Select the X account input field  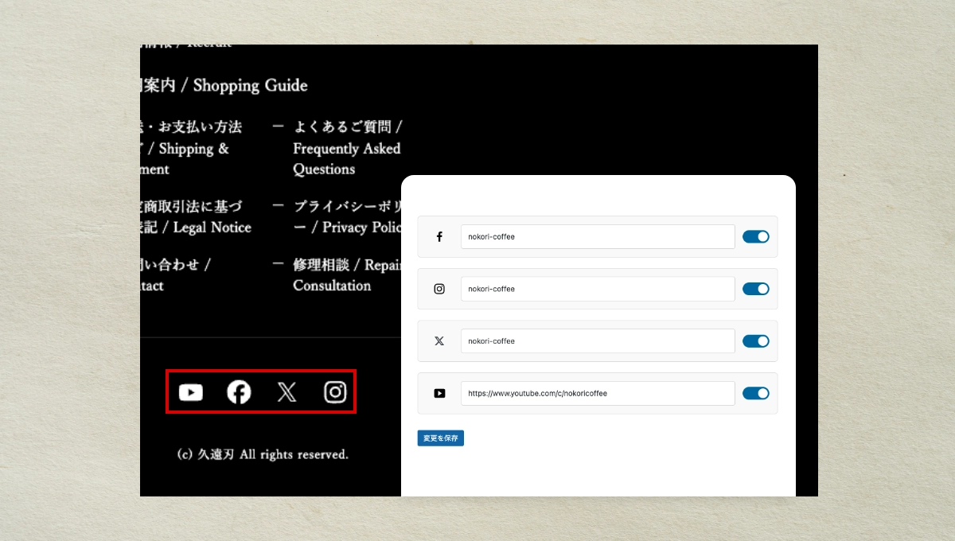pyautogui.click(x=597, y=341)
